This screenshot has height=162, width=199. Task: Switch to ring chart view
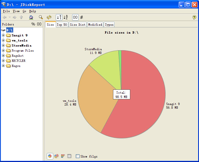click(x=56, y=156)
